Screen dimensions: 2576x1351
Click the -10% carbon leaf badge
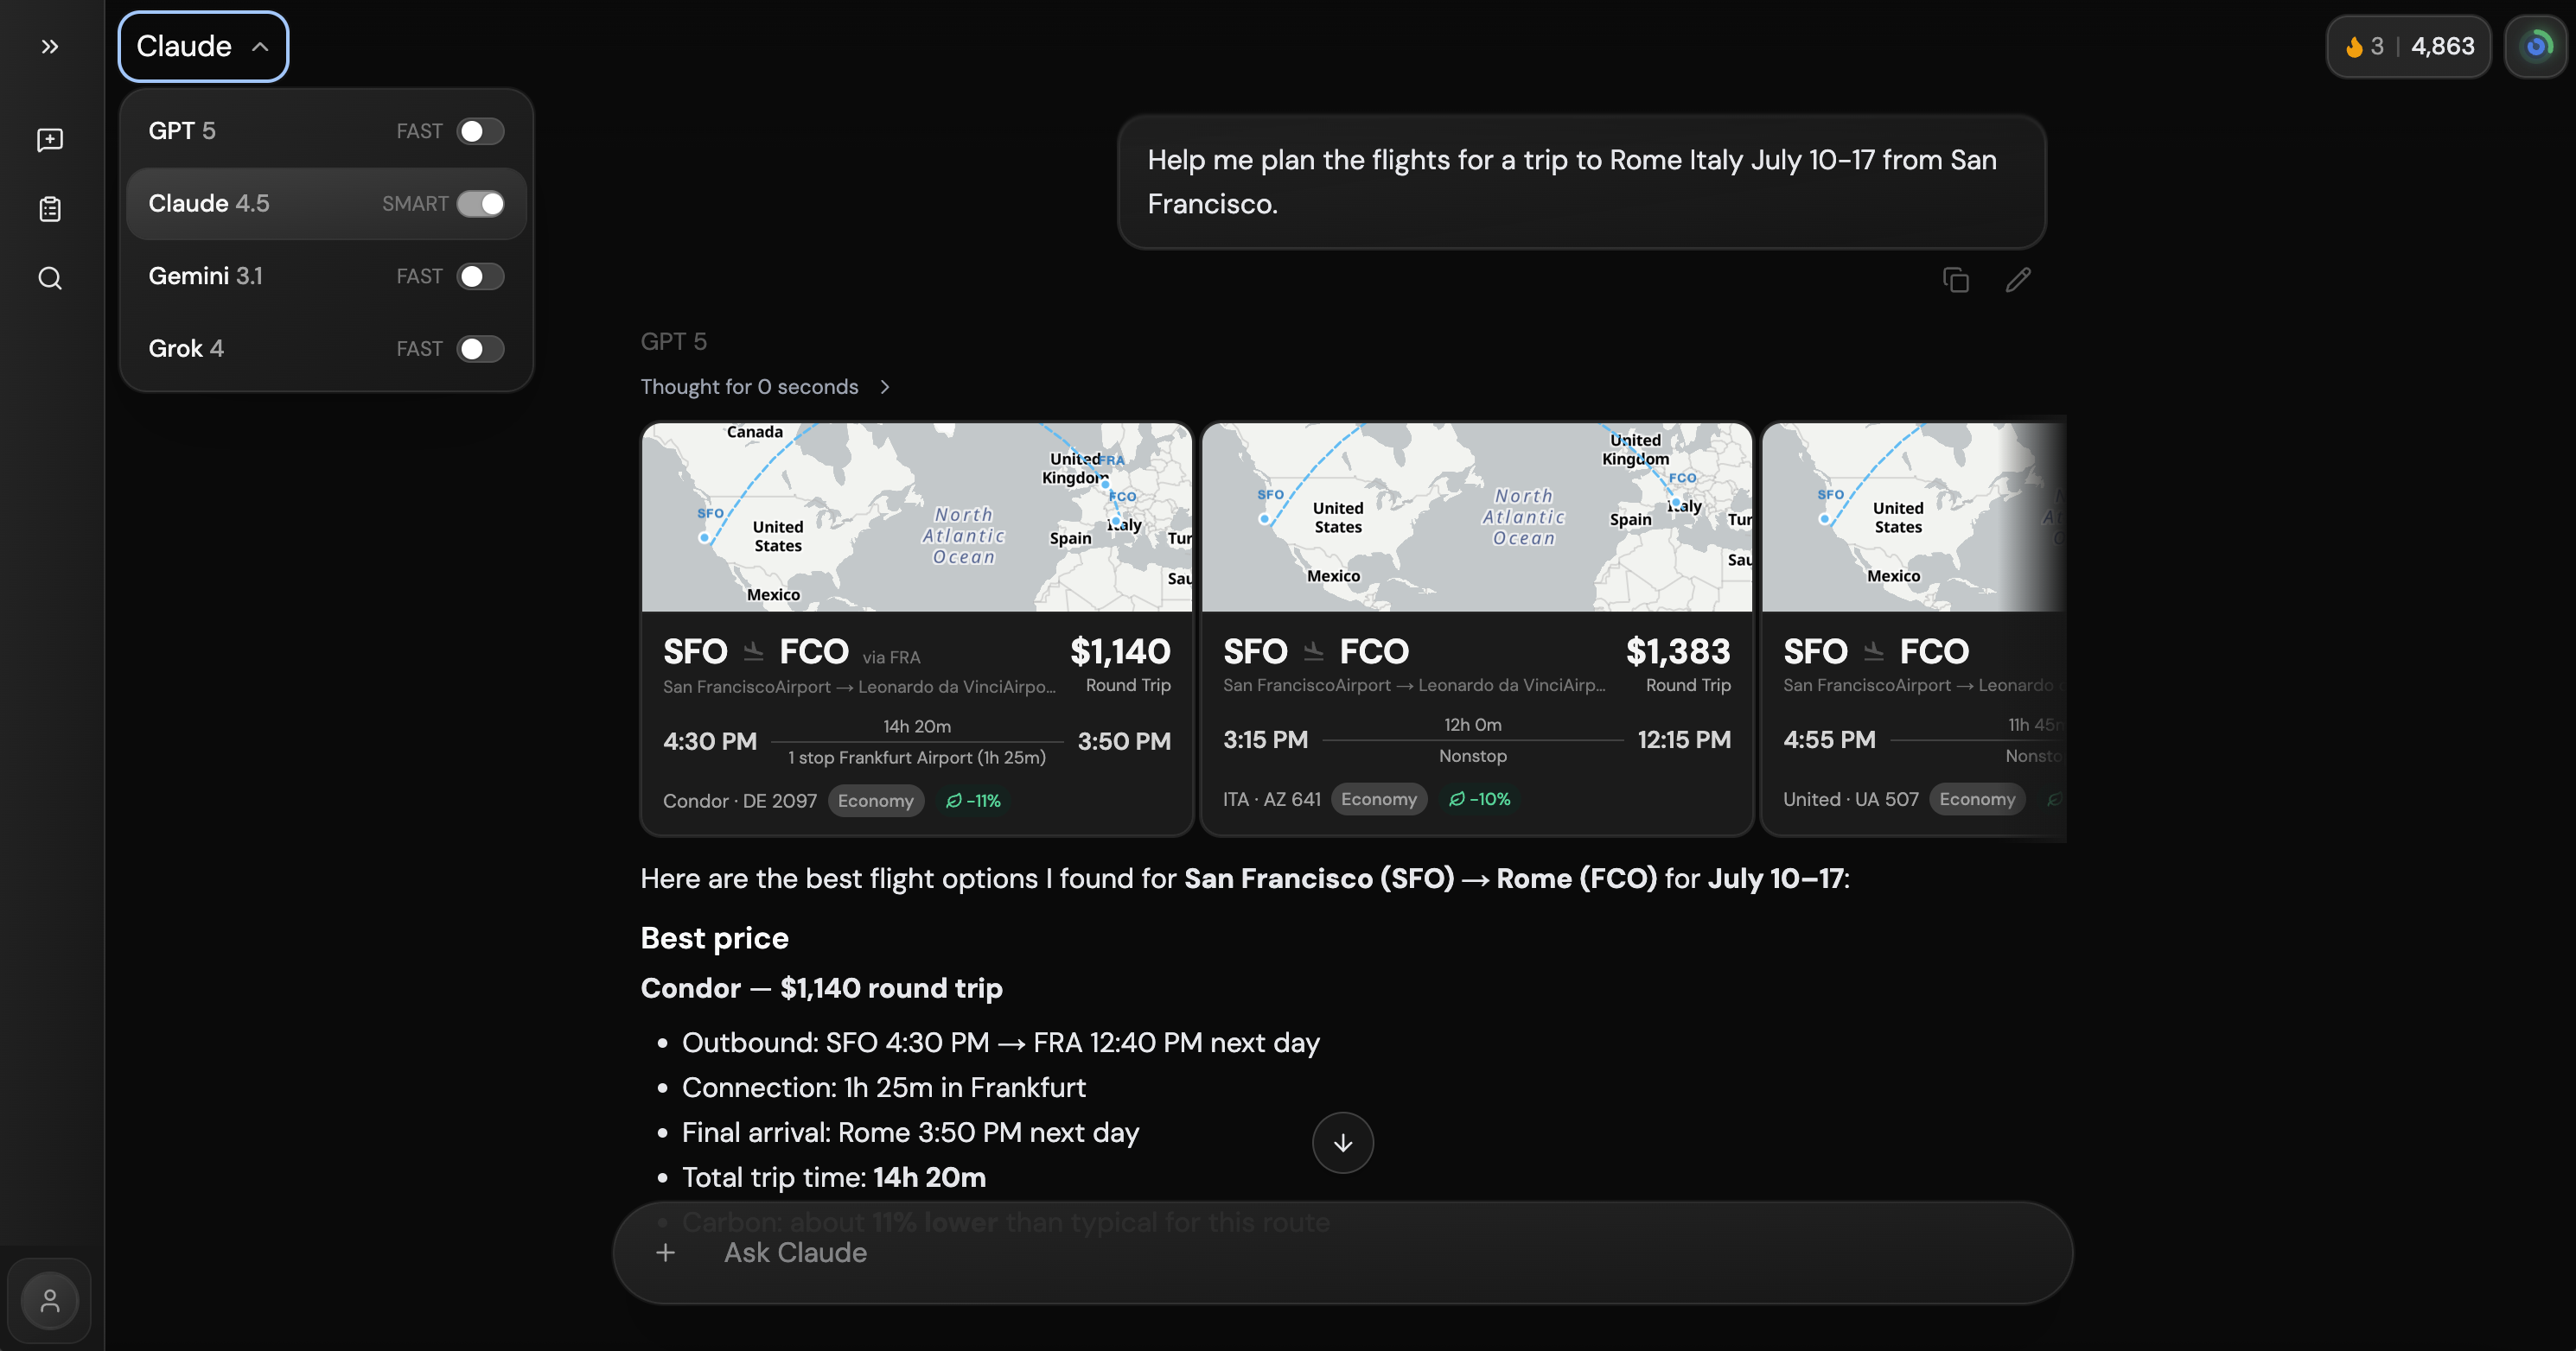point(1481,798)
